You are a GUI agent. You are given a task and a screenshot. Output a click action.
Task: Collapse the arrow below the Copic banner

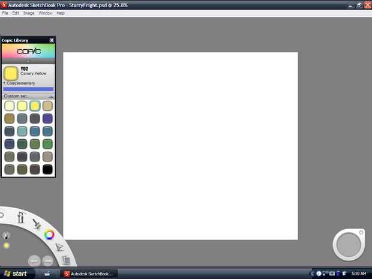coord(28,61)
